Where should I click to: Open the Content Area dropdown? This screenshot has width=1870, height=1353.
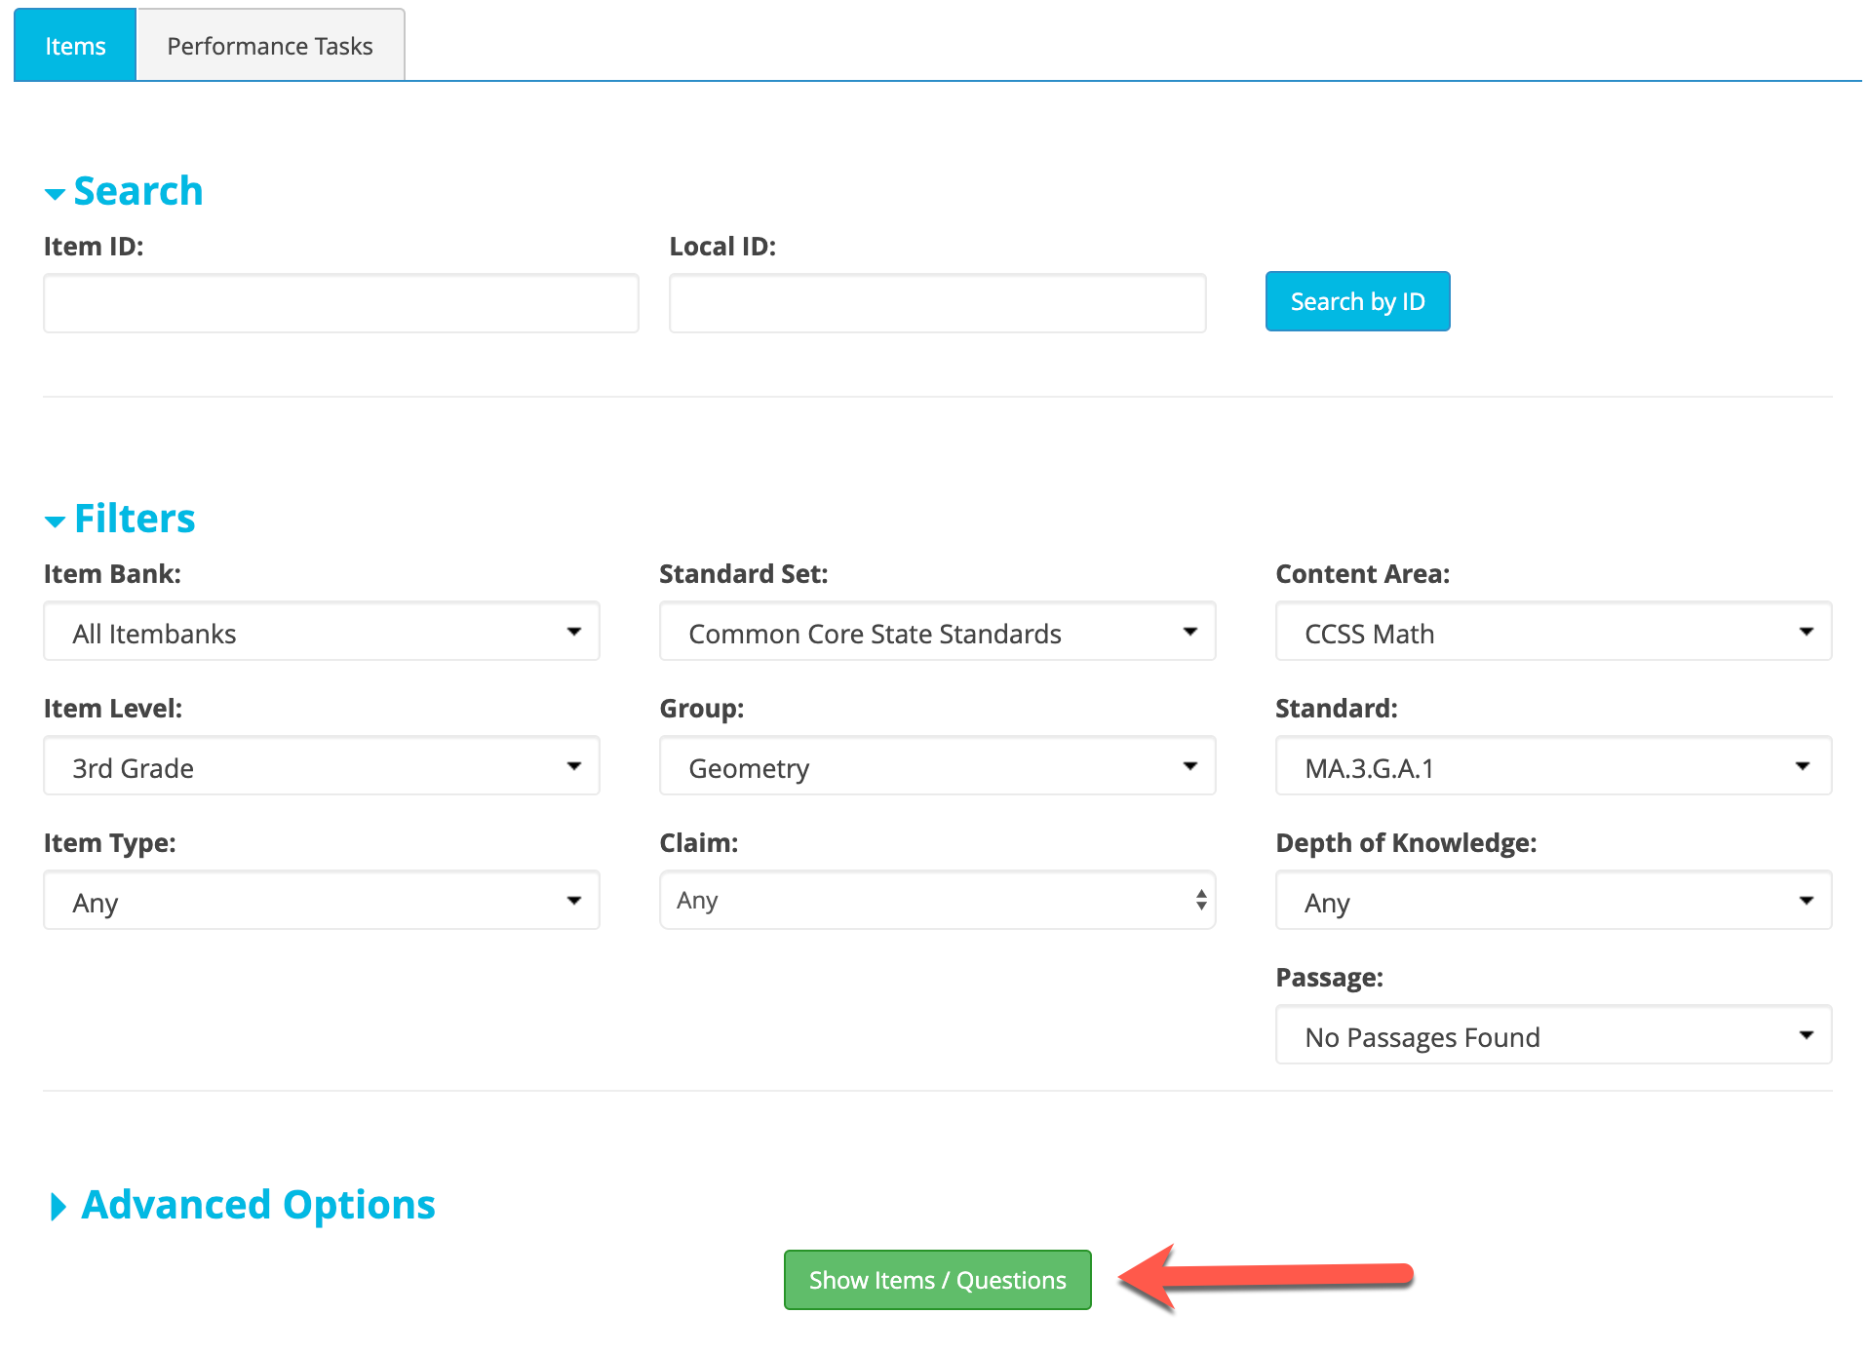1553,632
